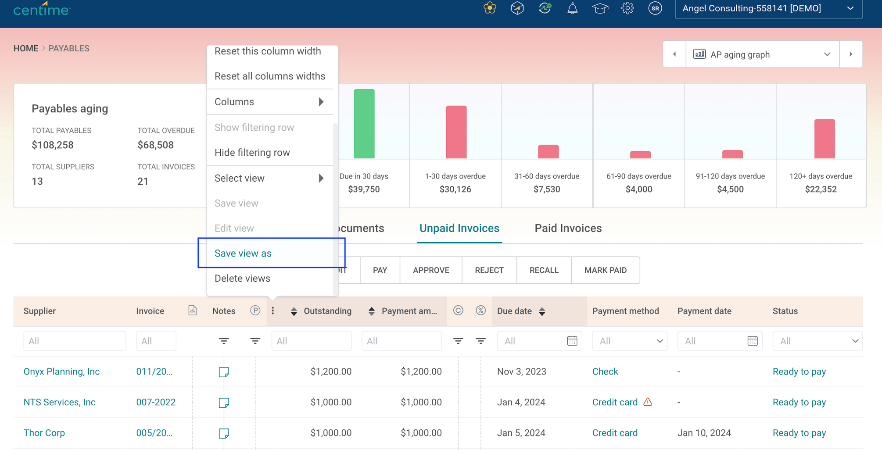Expand the Select view submenu

(270, 178)
